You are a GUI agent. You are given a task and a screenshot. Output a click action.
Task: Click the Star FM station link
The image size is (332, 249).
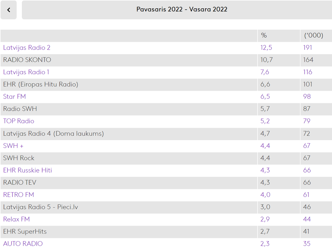[14, 97]
